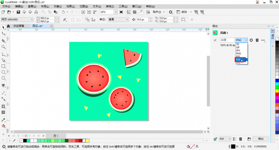Select the Text tool
This screenshot has width=279, height=150.
point(3,86)
